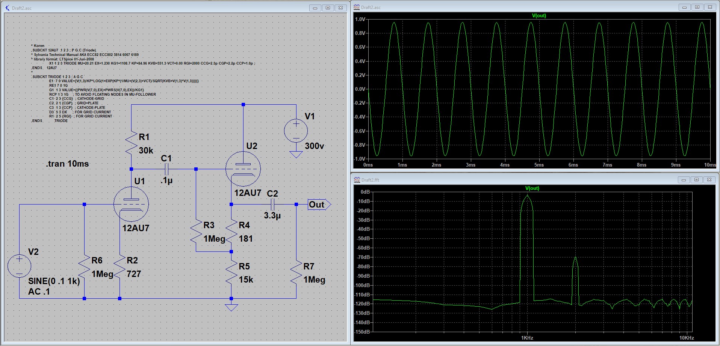Click .SUBCKT 12AU7 model text line
The height and width of the screenshot is (346, 720).
64,50
